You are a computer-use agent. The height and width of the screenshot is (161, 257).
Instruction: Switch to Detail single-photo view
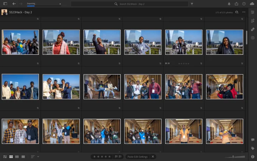pyautogui.click(x=23, y=157)
